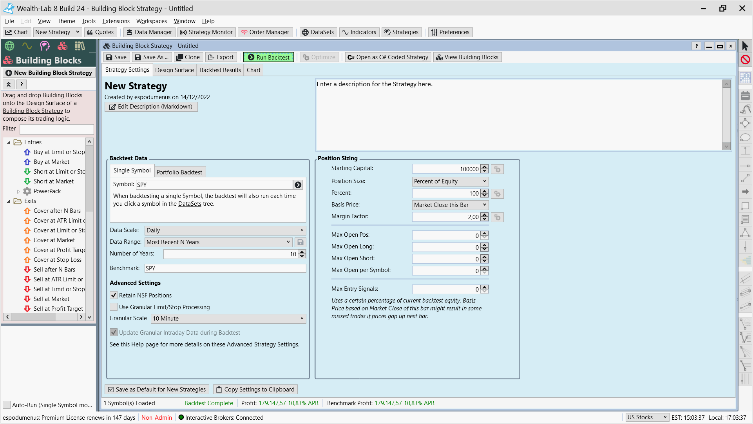
Task: Enable Use Granular Limit/Stop Processing
Action: tap(114, 307)
